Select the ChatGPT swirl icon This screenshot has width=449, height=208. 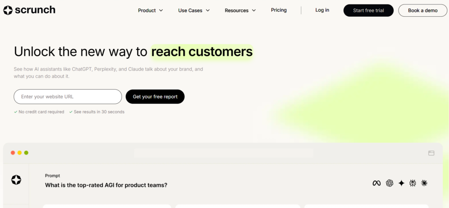tap(389, 183)
